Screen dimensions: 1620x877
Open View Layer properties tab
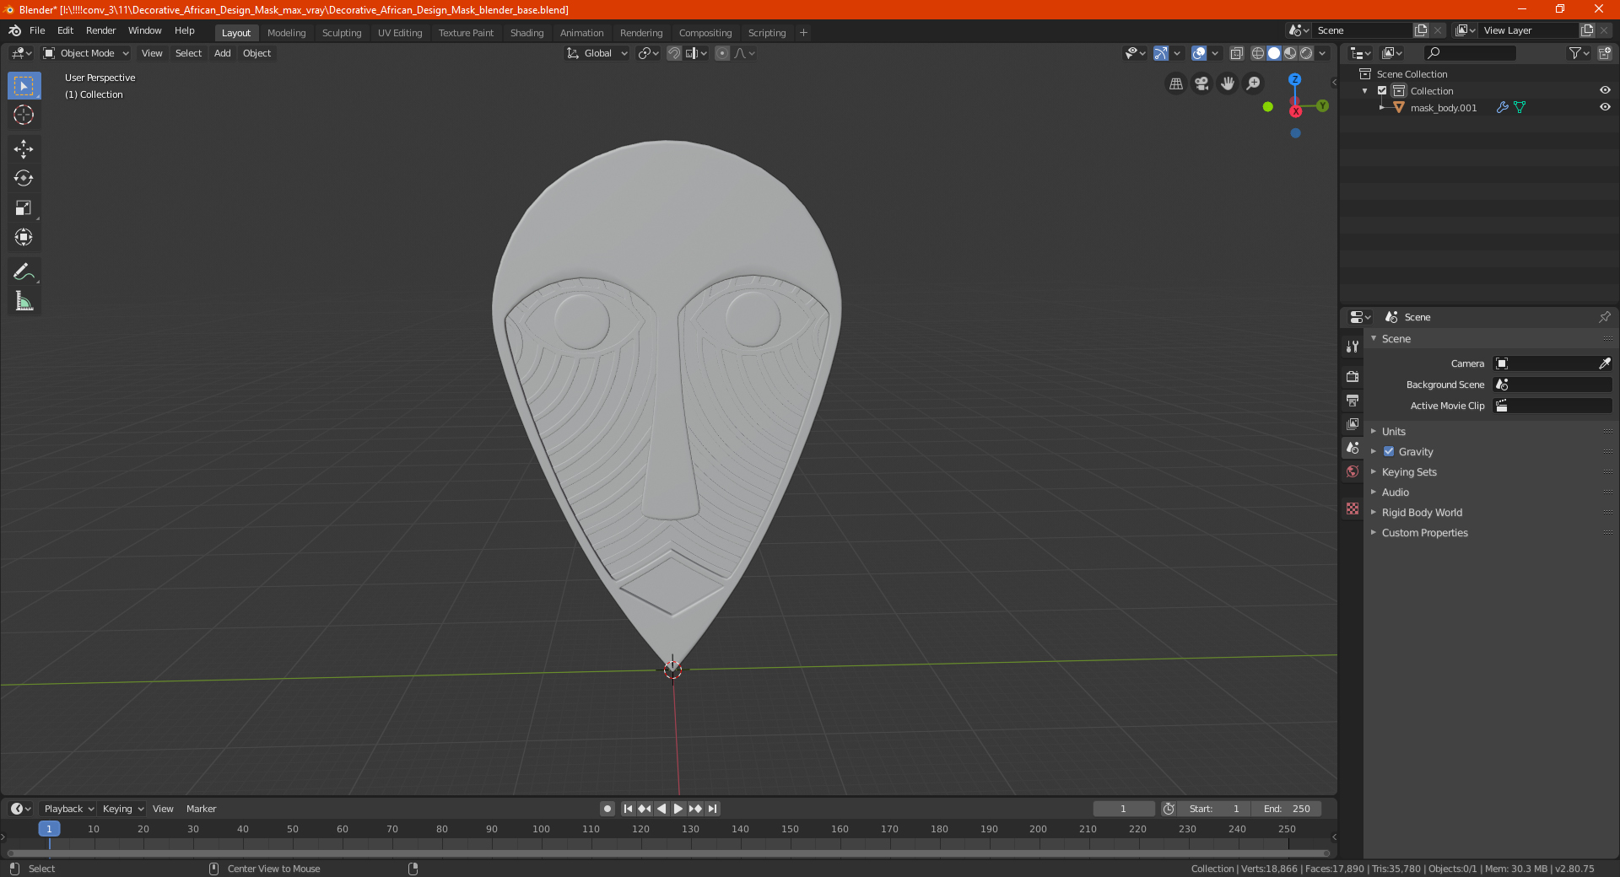coord(1353,424)
